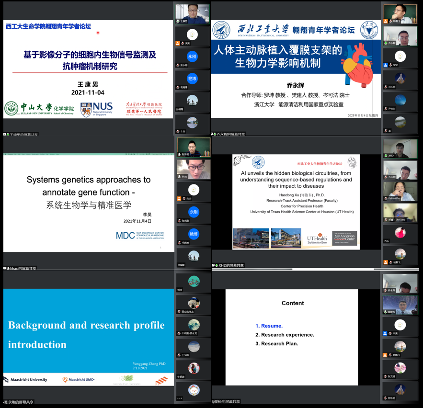Click the "1. Resume." item on the Content slide
Image resolution: width=423 pixels, height=409 pixels.
(269, 326)
